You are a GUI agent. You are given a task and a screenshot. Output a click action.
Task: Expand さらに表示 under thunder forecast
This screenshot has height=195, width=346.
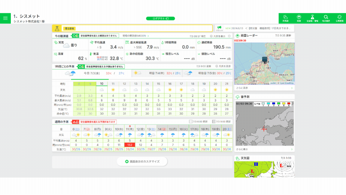pos(264,150)
